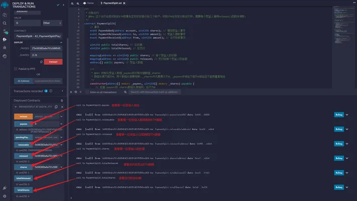Open the Solidity compiler sidebar icon
The height and width of the screenshot is (201, 357).
click(5, 32)
